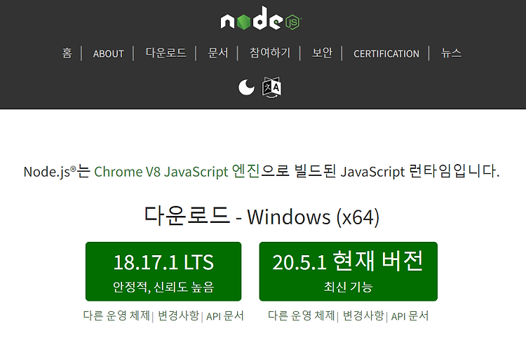Image resolution: width=526 pixels, height=340 pixels.
Task: Open 다른 운영 체제 under 20.5.1 button
Action: (302, 315)
